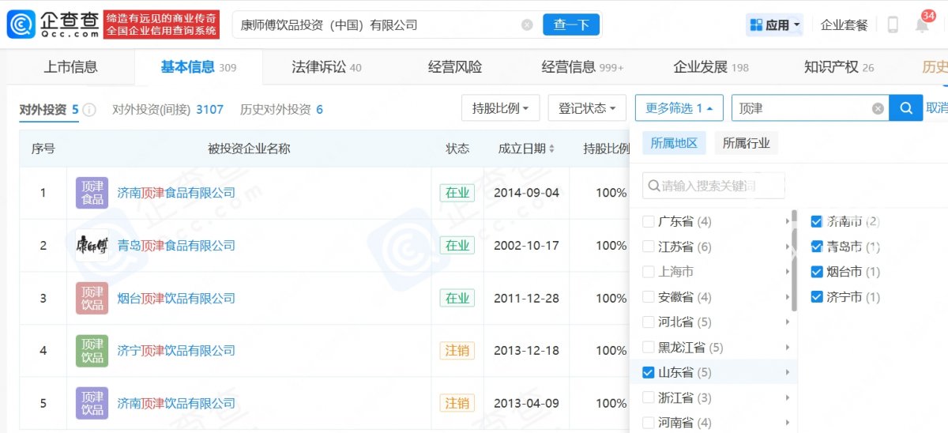This screenshot has width=948, height=433.
Task: Select the 对外投资(间接) 3107 sub-tab
Action: (x=167, y=110)
